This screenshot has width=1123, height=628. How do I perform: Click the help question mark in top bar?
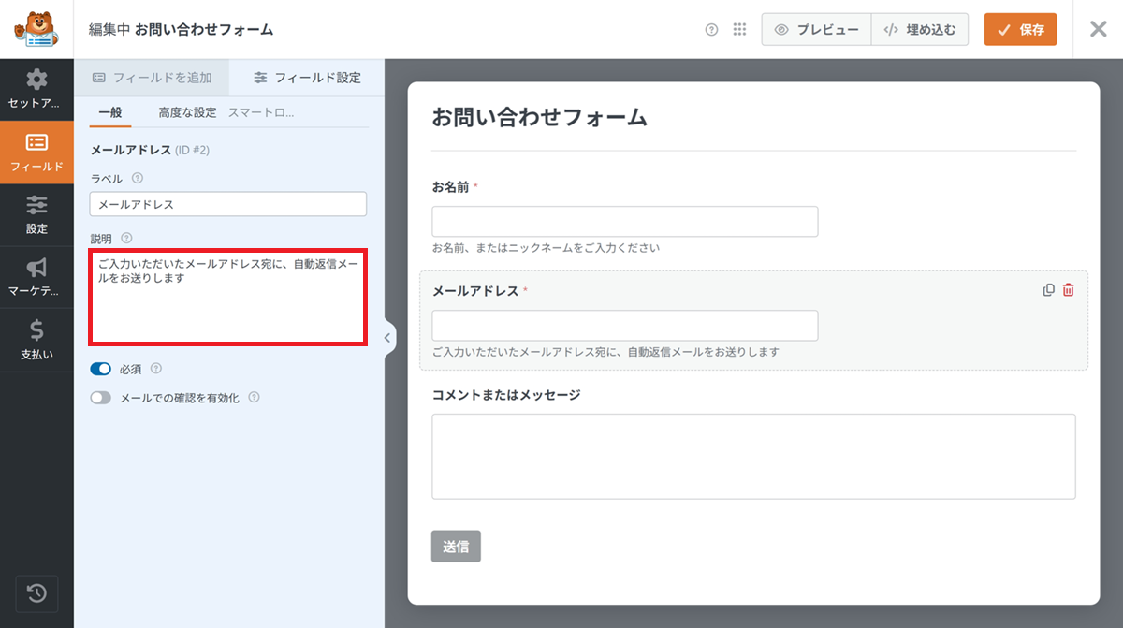coord(711,30)
